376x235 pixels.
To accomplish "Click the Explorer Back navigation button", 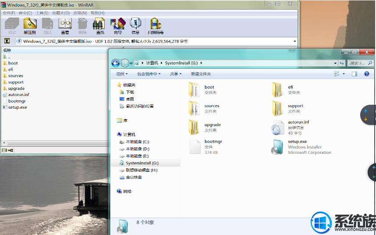I will pyautogui.click(x=116, y=63).
